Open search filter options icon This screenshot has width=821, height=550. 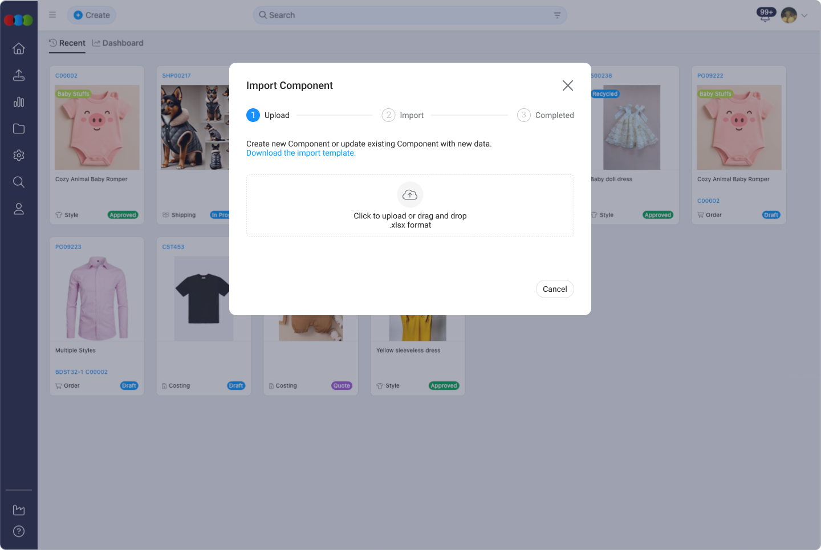557,15
